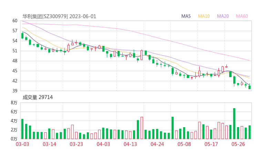255x152 pixels.
Task: Click the 51 price axis label
Action: [x=15, y=51]
